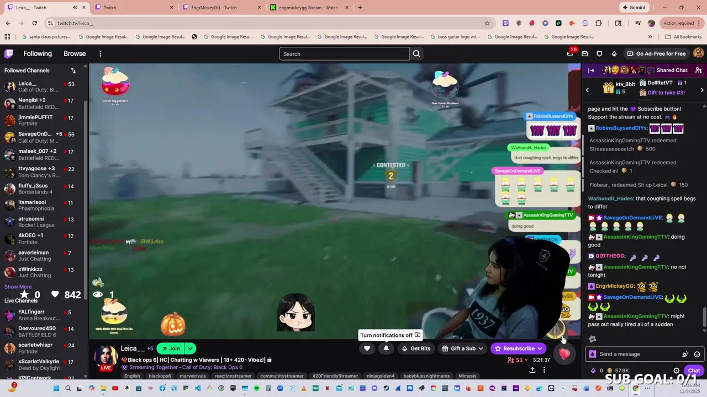Click the Join button

pos(170,348)
